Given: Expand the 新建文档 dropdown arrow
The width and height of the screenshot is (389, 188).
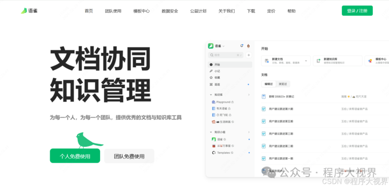Looking at the screenshot, I should (x=306, y=61).
